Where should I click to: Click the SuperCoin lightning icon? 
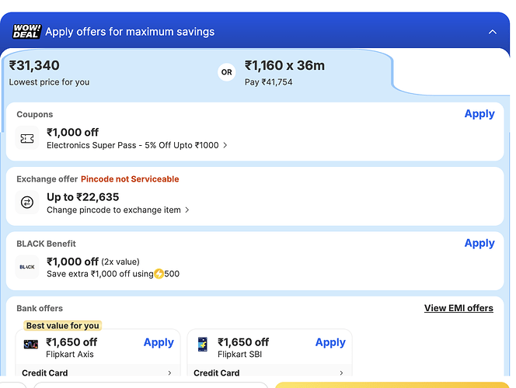pyautogui.click(x=159, y=273)
